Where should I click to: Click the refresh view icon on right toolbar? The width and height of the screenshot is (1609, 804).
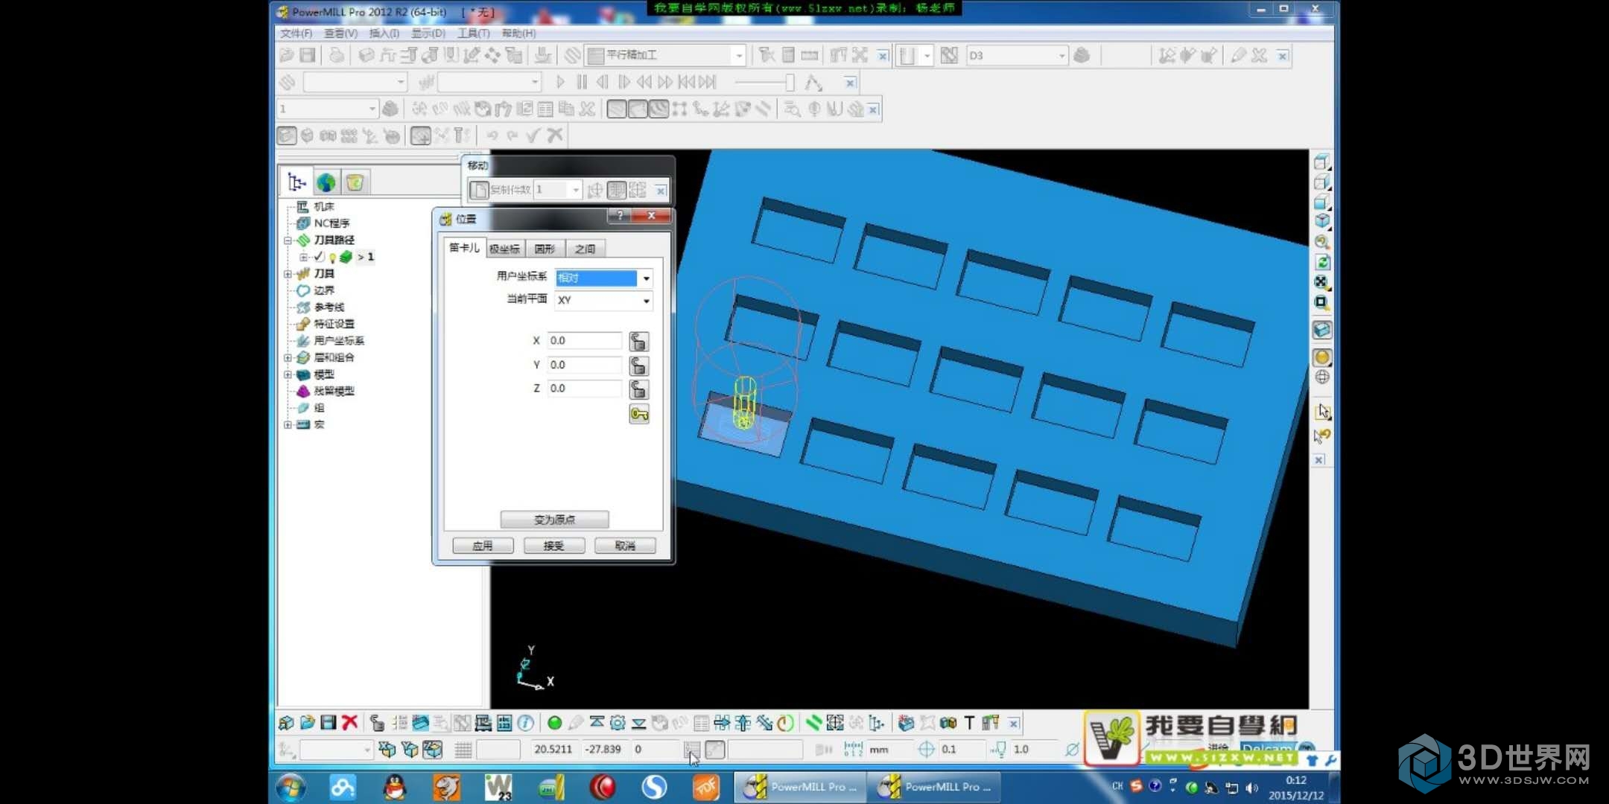pyautogui.click(x=1322, y=262)
